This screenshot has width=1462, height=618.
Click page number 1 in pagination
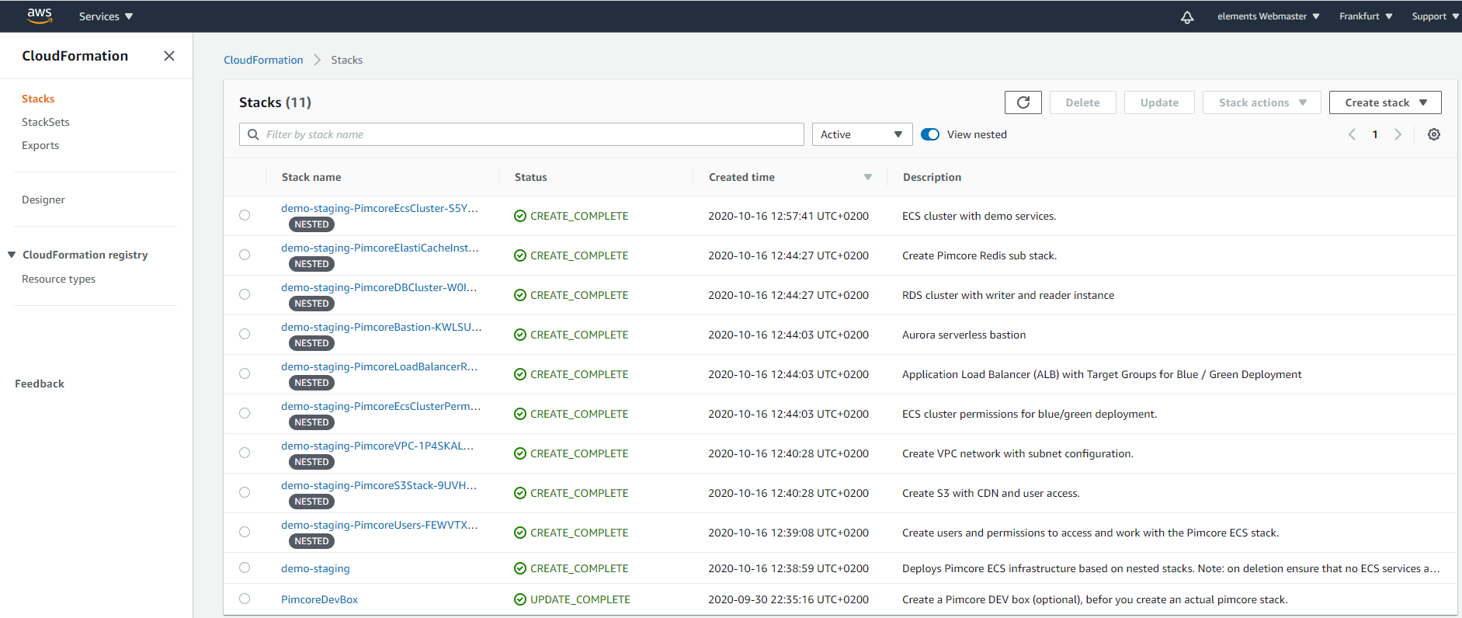[x=1375, y=134]
